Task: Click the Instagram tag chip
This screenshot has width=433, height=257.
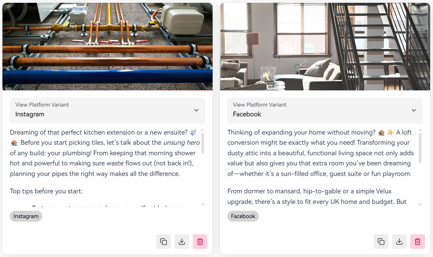Action: point(26,216)
